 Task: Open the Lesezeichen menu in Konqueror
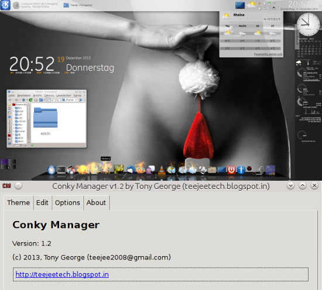pos(64,95)
